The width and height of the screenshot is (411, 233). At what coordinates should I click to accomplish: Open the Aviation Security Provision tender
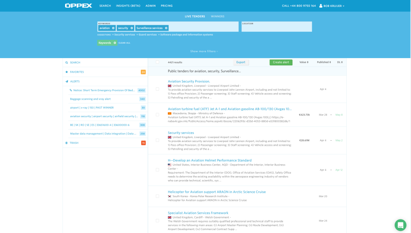tap(189, 81)
